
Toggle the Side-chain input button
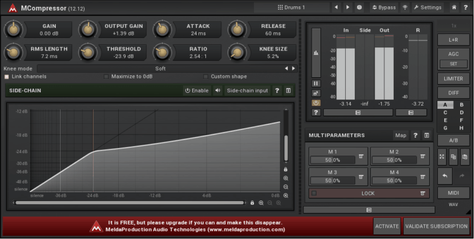(247, 90)
